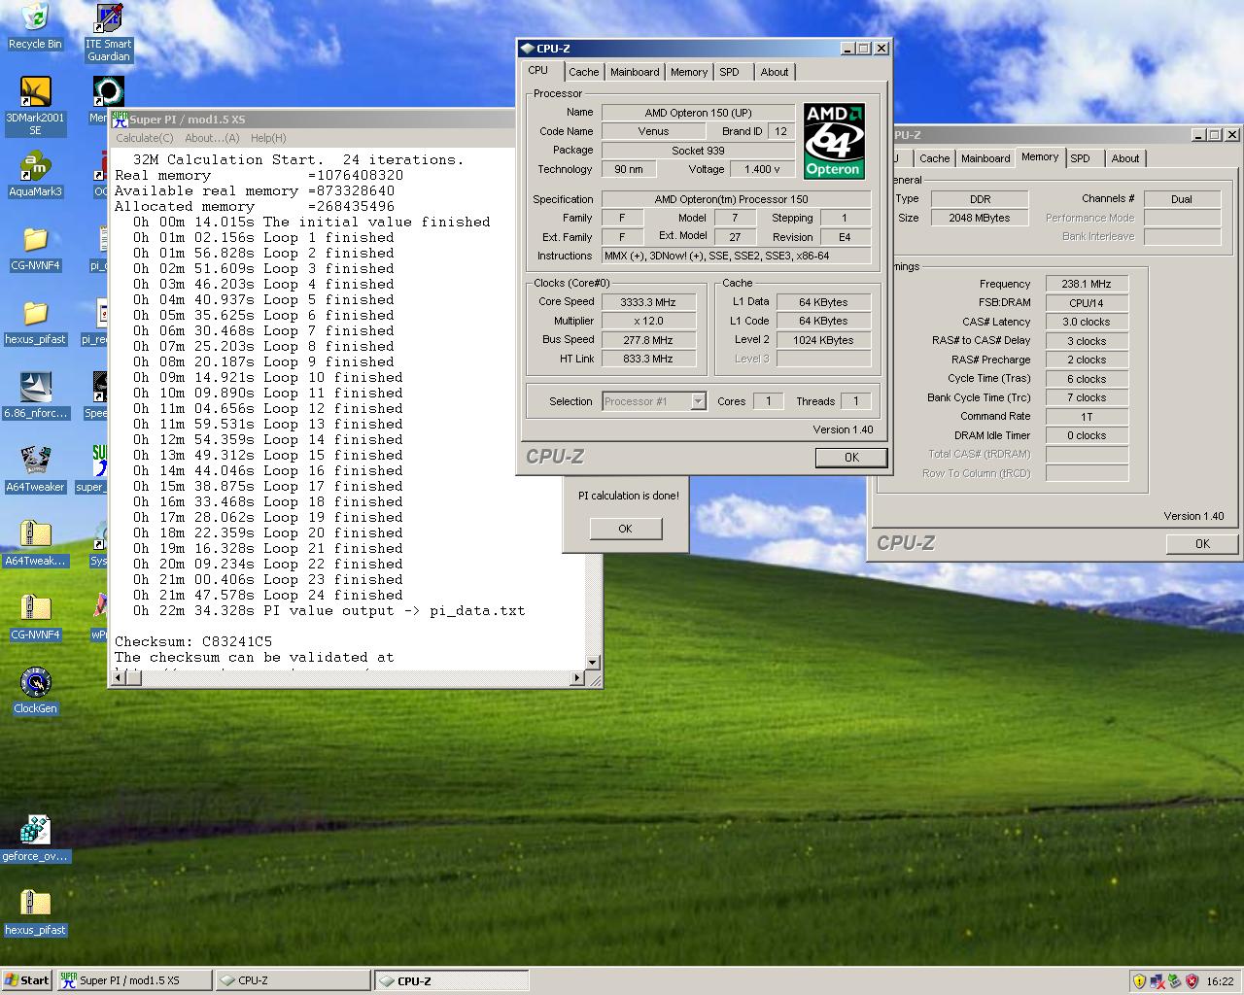The width and height of the screenshot is (1244, 995).
Task: Click the AMD 64 Opteron logo in CPU-Z
Action: tap(834, 141)
